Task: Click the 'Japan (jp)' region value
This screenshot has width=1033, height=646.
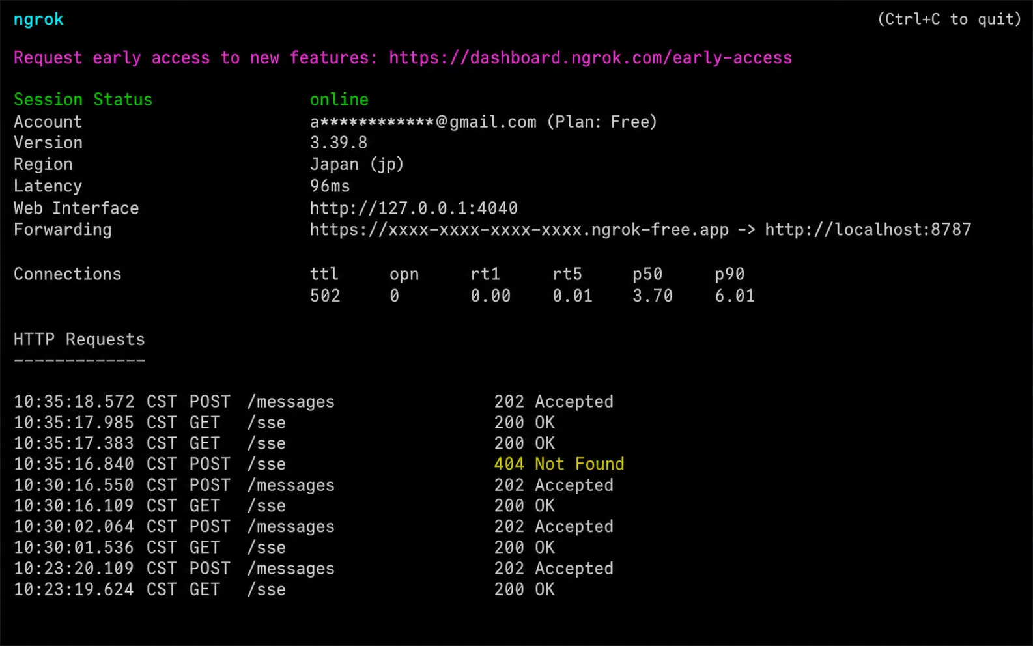Action: (x=357, y=165)
